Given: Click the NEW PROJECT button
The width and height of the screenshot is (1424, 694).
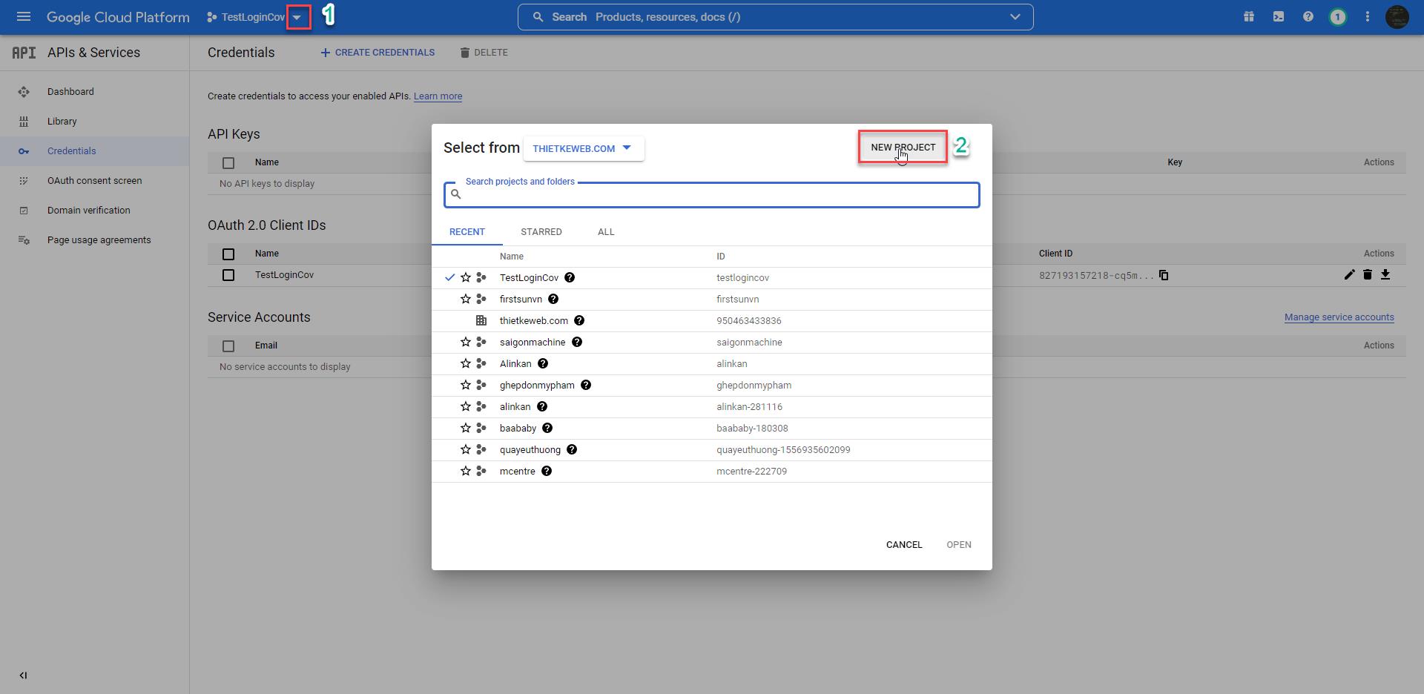Looking at the screenshot, I should (x=903, y=148).
